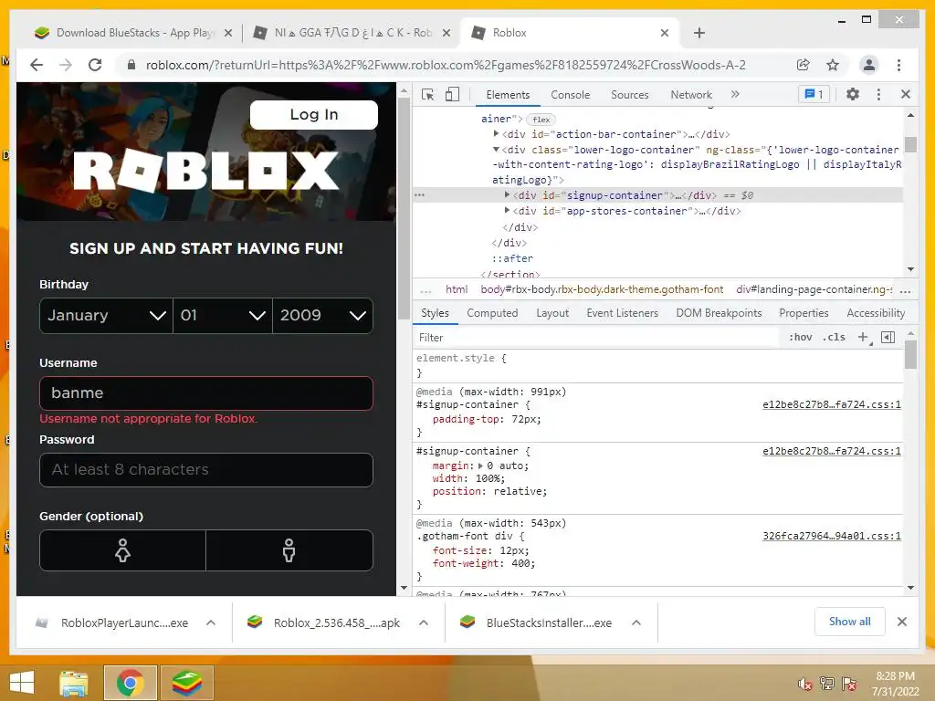The image size is (935, 701).
Task: Close the Download BlueStacks browser tab
Action: click(x=227, y=33)
